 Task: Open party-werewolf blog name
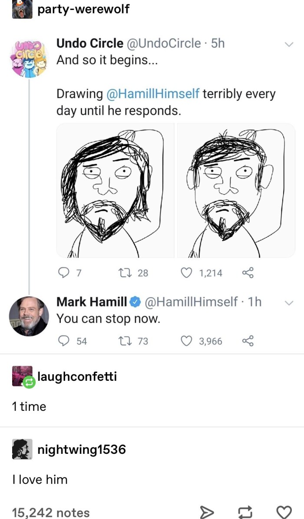(x=83, y=9)
